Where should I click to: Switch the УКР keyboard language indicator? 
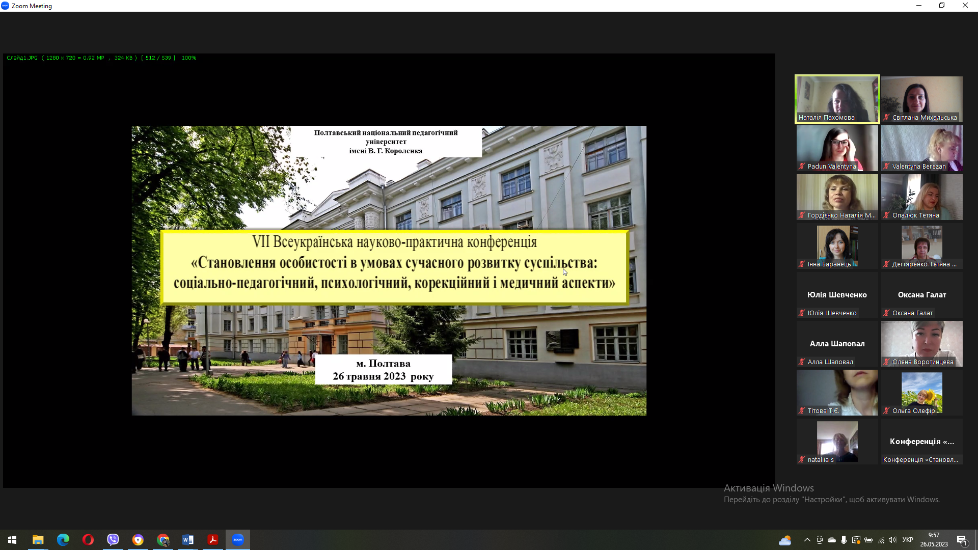908,540
